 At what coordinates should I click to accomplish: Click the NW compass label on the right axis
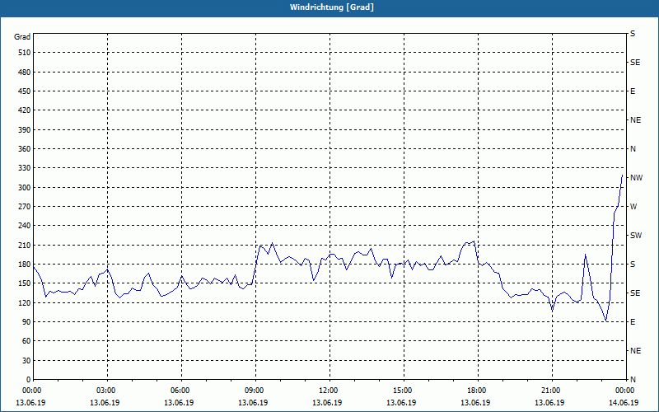coord(636,178)
